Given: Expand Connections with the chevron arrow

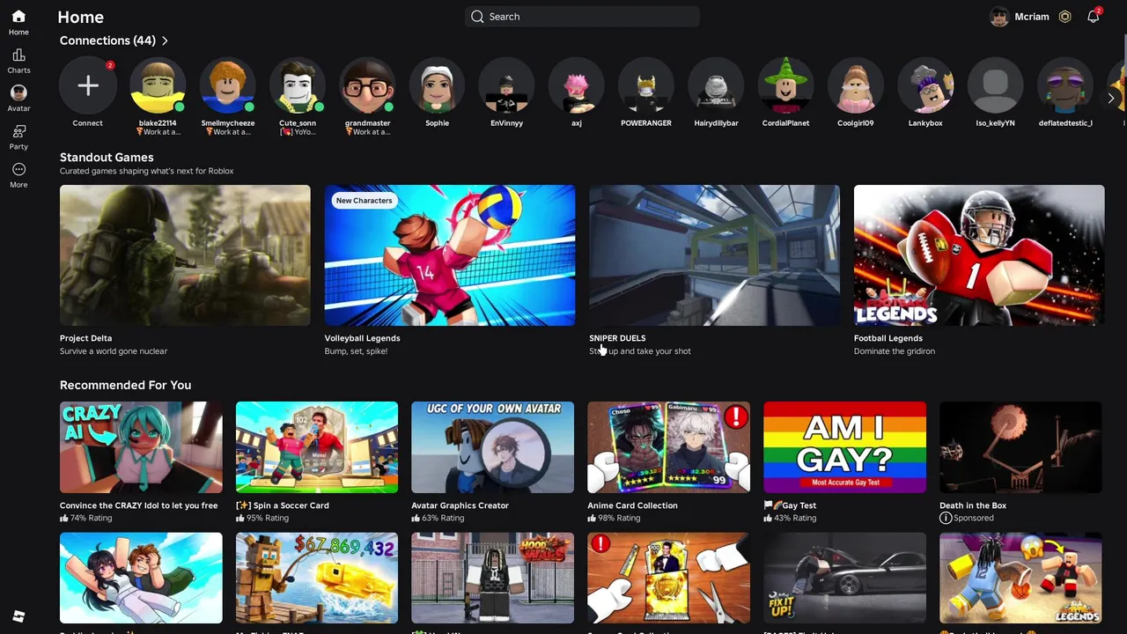Looking at the screenshot, I should [165, 41].
